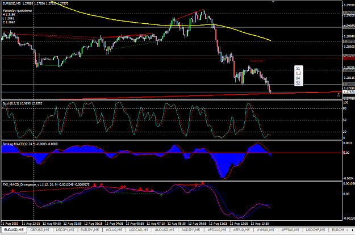The height and width of the screenshot is (235, 355).
Task: Switch to the #CLU0,M5 chart tab
Action: [114, 230]
